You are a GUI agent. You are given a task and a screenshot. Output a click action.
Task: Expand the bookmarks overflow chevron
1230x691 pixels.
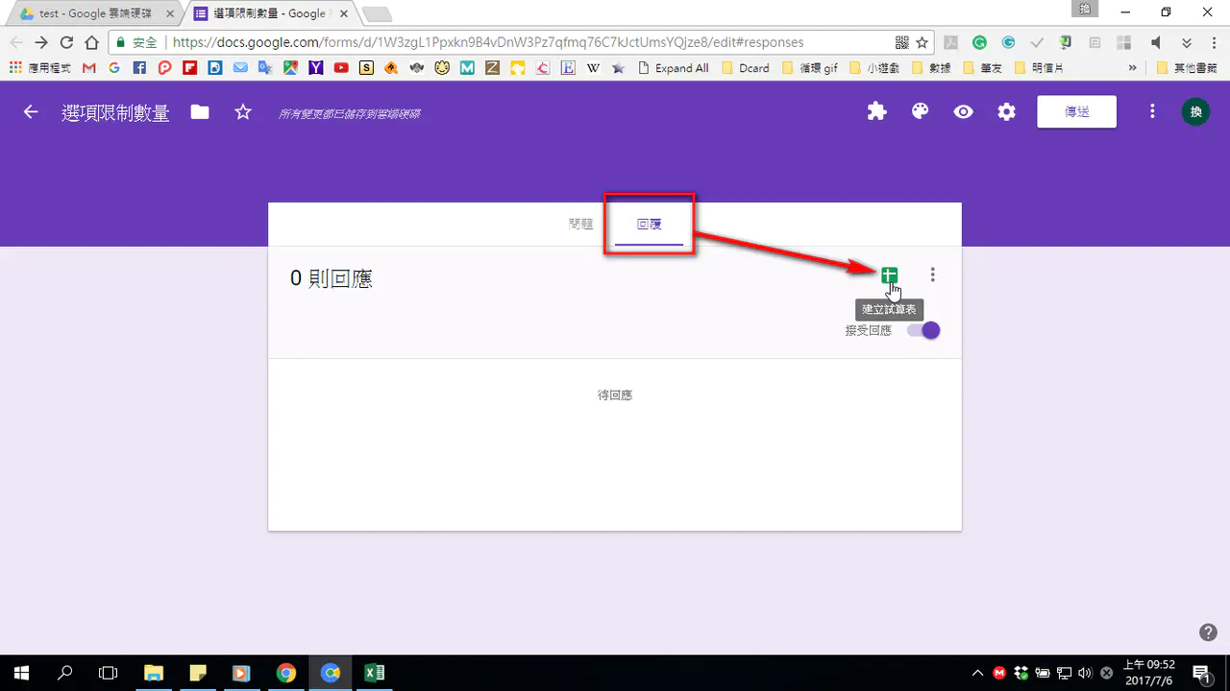(1133, 68)
